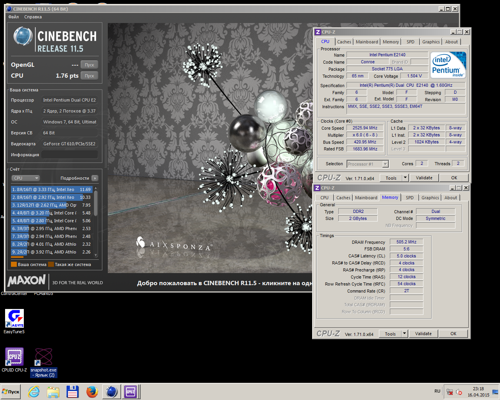The image size is (500, 400).
Task: Launch Firefox from taskbar
Action: (x=92, y=391)
